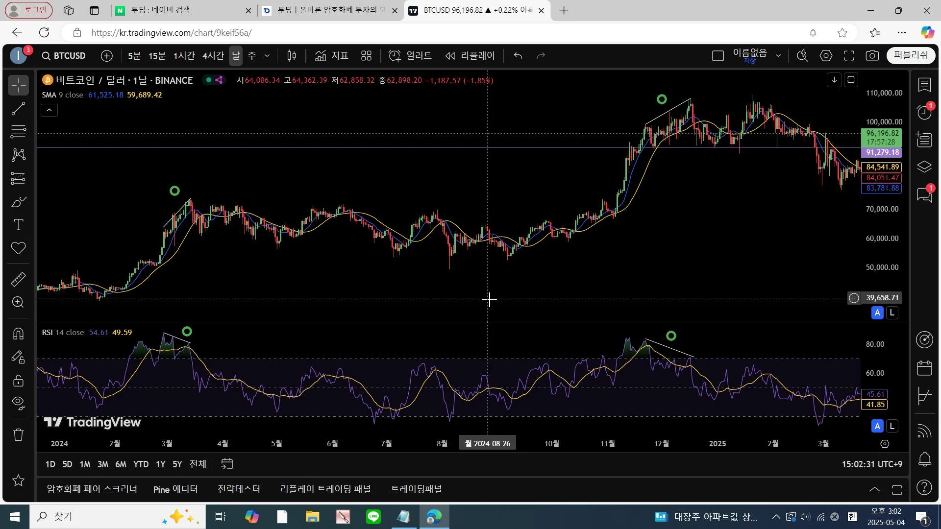This screenshot has width=941, height=529.
Task: Expand the 이름없음 layout name dropdown
Action: pyautogui.click(x=778, y=56)
